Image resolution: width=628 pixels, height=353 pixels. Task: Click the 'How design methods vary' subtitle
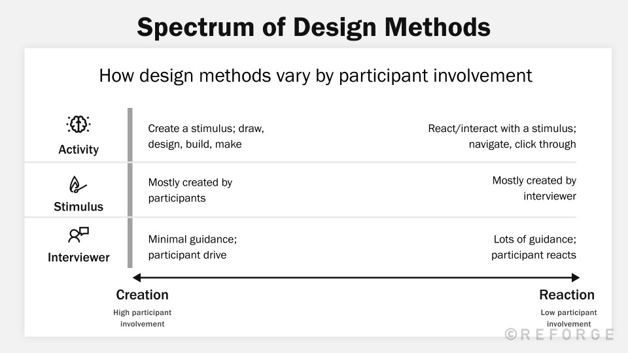click(315, 76)
